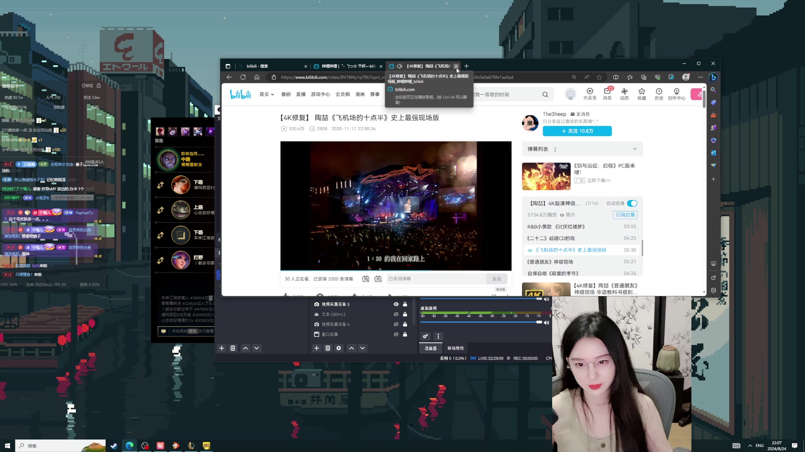Open 动态 feed icon
The height and width of the screenshot is (452, 805).
point(624,94)
